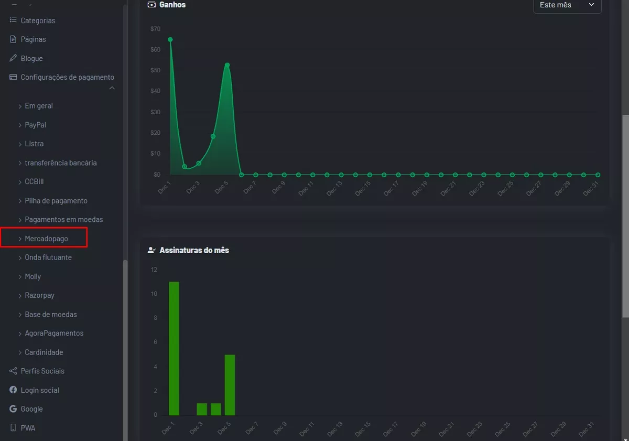This screenshot has height=441, width=629.
Task: Expand the PayPal submenu chevron
Action: [20, 125]
